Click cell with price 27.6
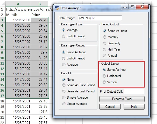The height and width of the screenshot is (124, 157). (40, 112)
